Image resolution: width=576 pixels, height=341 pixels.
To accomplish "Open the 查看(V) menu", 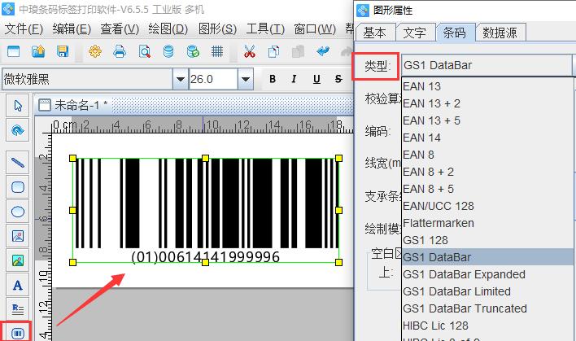I will click(x=120, y=28).
